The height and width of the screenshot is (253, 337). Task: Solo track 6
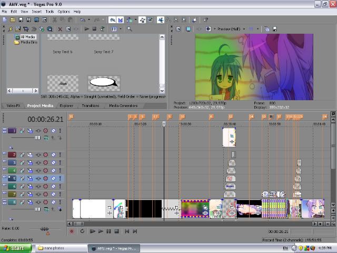60,186
